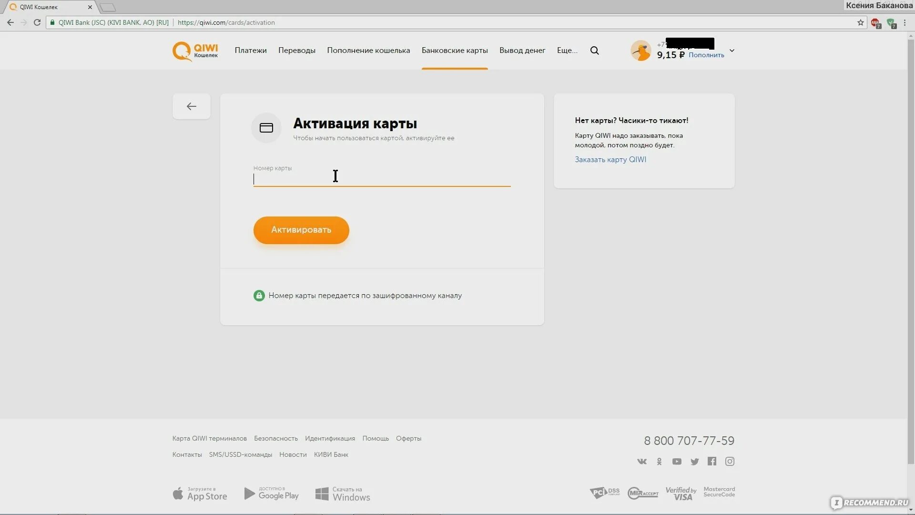The width and height of the screenshot is (915, 515).
Task: Expand the App Store download link
Action: [x=199, y=493]
